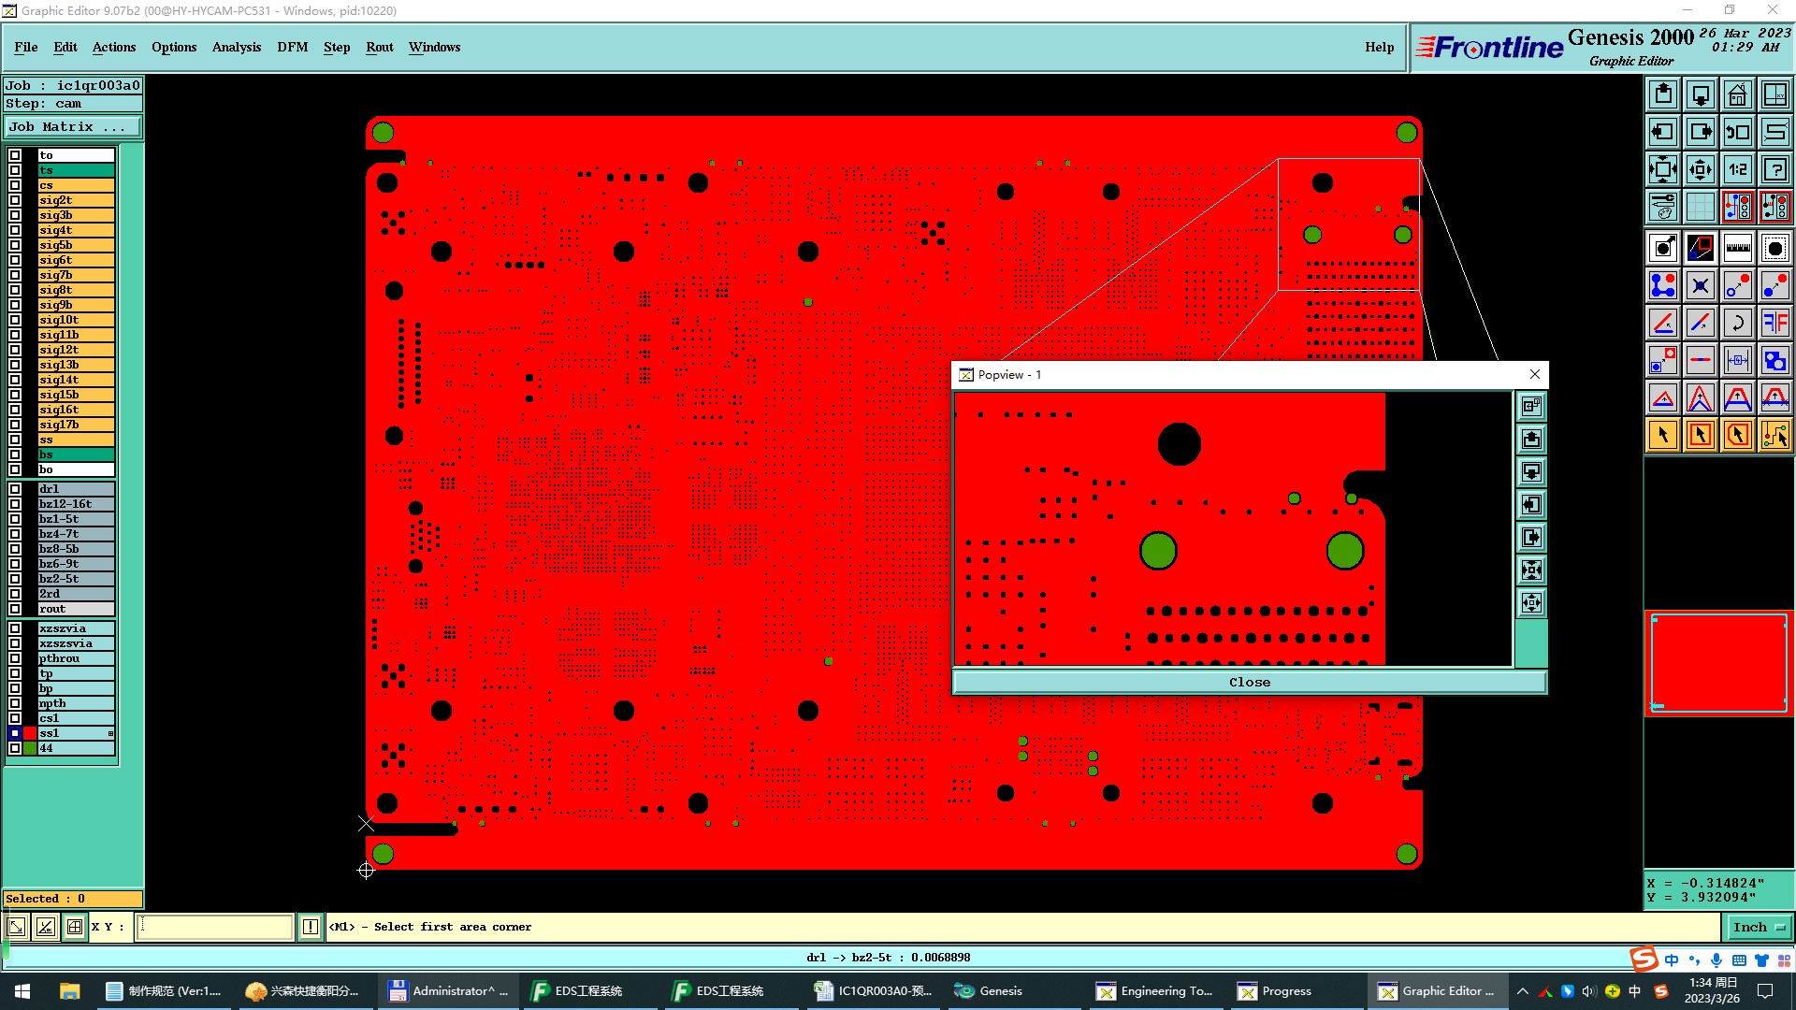
Task: Open the Inch units dropdown
Action: coord(1759,927)
